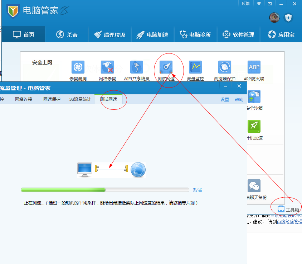Open 设置 in the traffic manager dialog
The image size is (302, 264).
tap(225, 99)
